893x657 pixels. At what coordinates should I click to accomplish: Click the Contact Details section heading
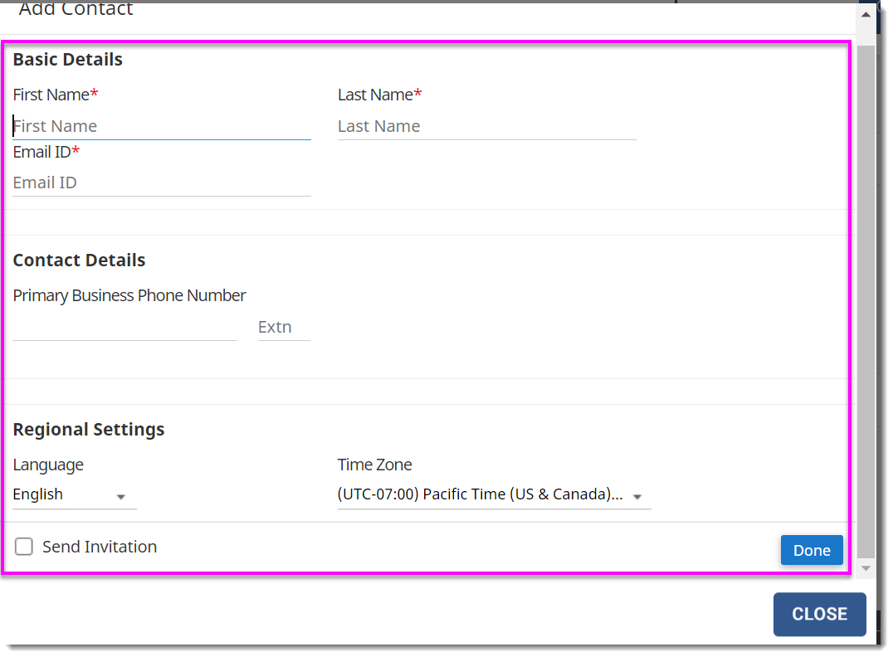point(79,260)
